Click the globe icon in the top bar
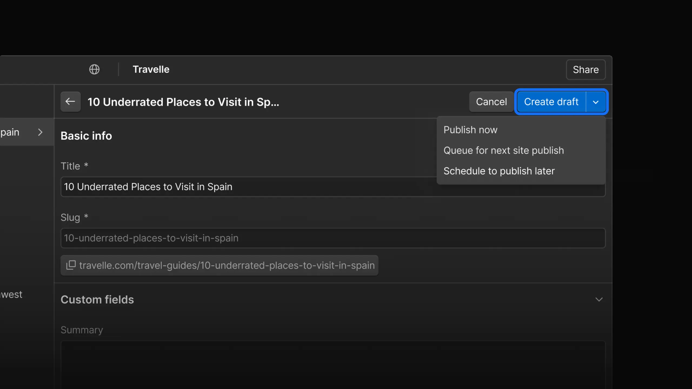This screenshot has width=692, height=389. coord(94,69)
